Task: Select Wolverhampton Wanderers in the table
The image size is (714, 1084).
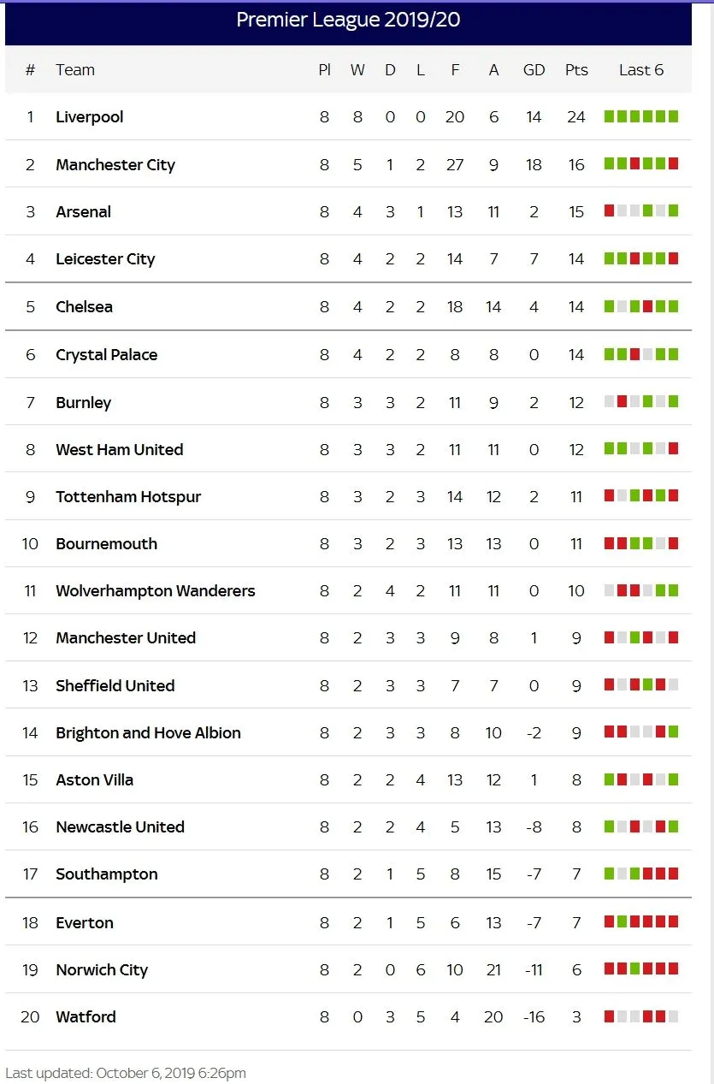Action: tap(156, 591)
